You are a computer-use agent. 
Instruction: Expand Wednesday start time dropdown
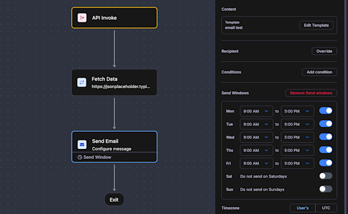pyautogui.click(x=256, y=137)
